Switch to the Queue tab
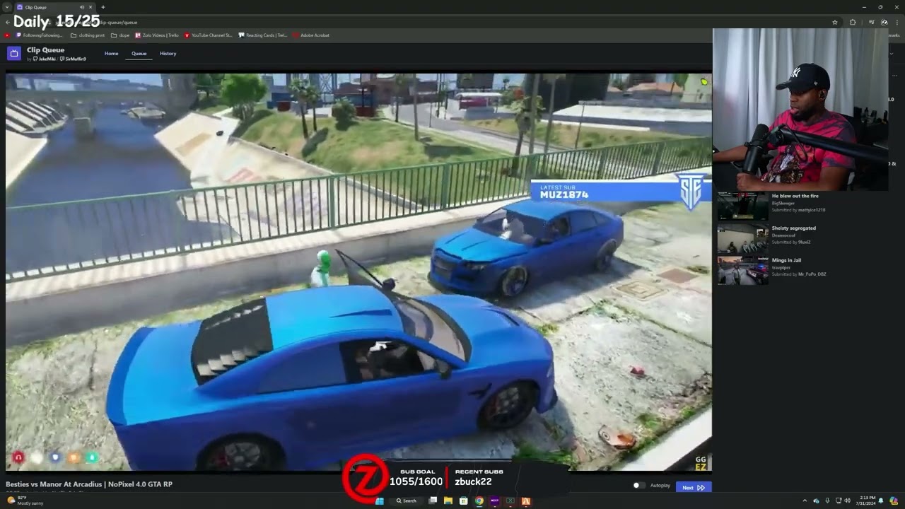 coord(139,54)
